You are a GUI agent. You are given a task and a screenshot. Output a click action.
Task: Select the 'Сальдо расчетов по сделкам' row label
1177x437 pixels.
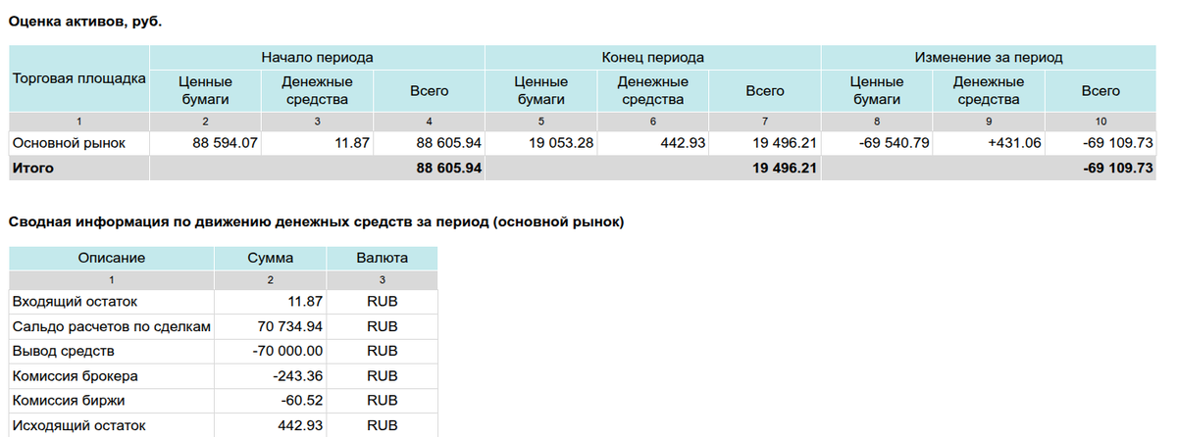[111, 326]
